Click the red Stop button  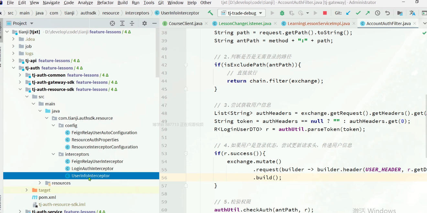point(325,13)
